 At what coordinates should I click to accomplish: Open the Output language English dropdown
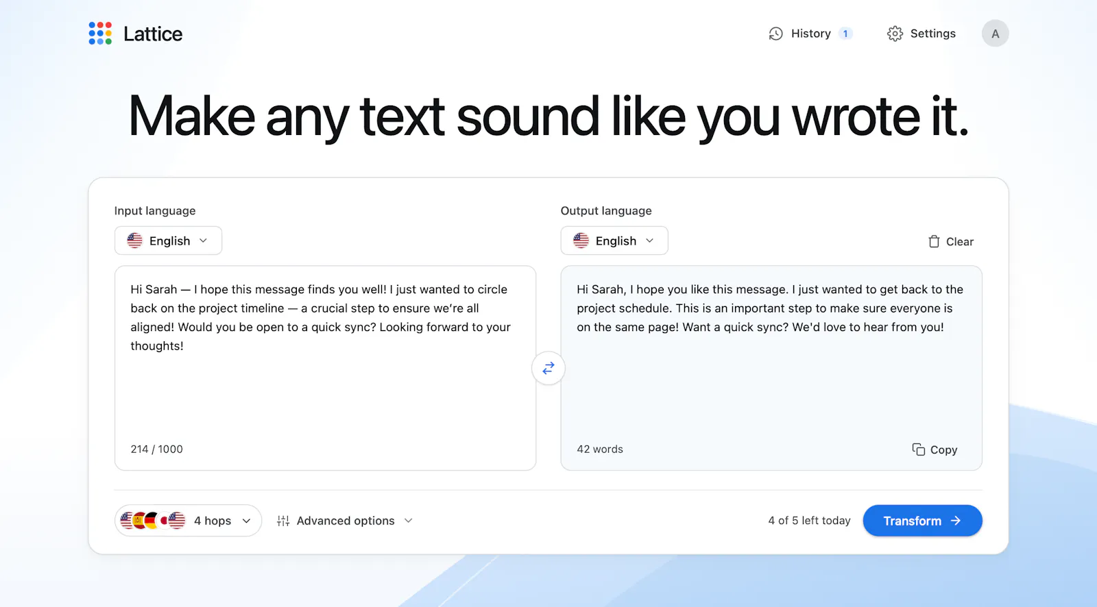coord(614,240)
